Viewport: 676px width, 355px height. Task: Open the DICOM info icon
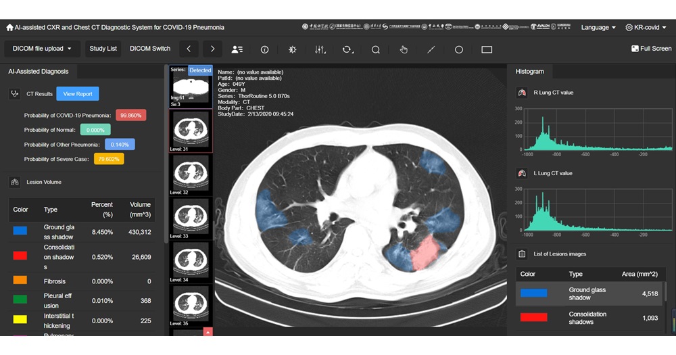[264, 49]
